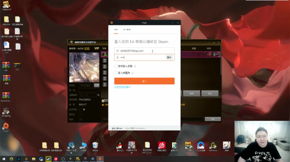Viewport: 290px width, 162px height.
Task: Click help icon next to auto start checkbox
Action: (84, 109)
